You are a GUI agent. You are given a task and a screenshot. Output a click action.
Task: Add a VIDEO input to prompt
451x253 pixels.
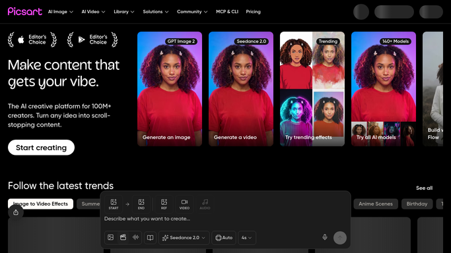click(x=184, y=204)
